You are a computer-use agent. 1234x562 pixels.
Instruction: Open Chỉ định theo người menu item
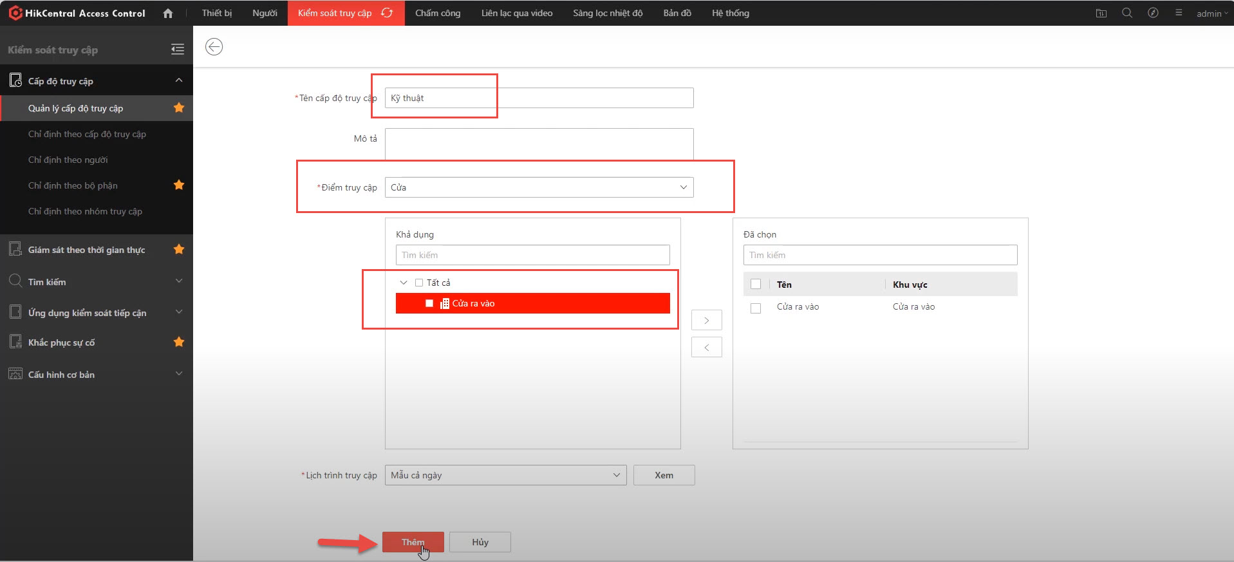68,160
